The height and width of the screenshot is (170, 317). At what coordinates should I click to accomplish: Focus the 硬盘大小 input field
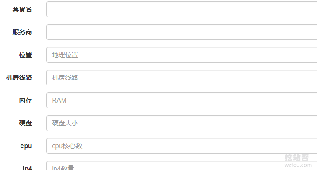pos(181,123)
